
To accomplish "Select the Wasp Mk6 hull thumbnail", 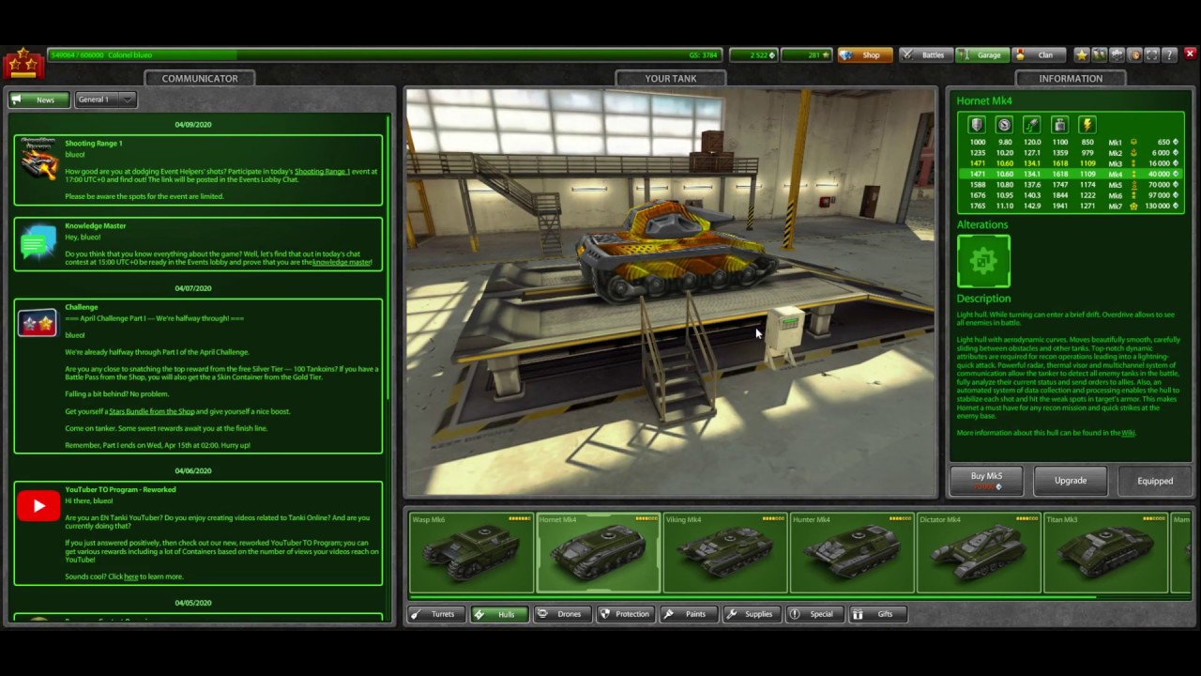I will 470,553.
